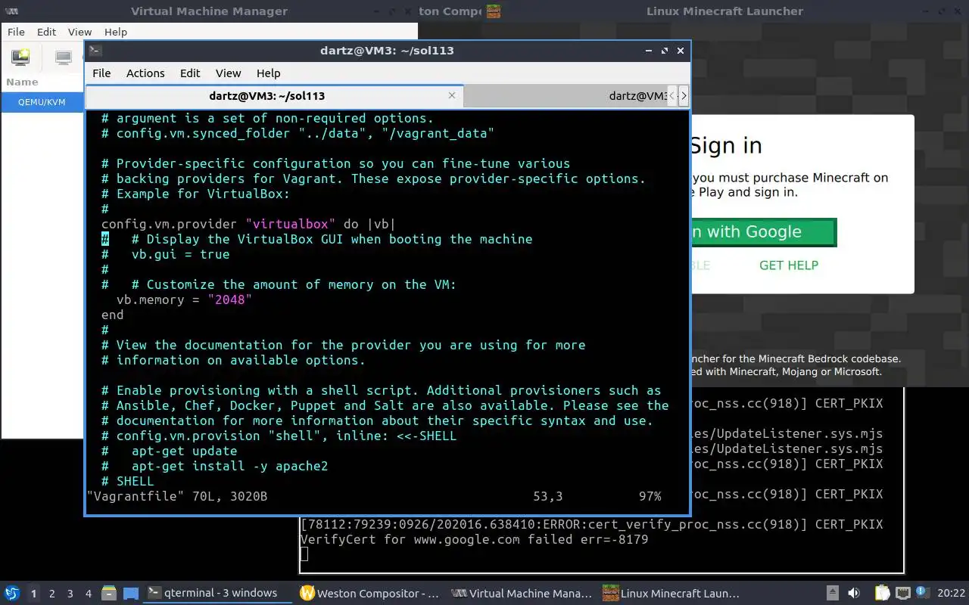
Task: Click the Virtual Machine Manager window title bar
Action: pos(209,11)
